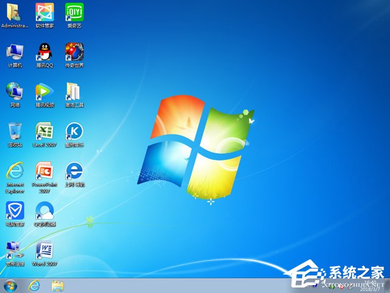Open the Excel 2007 shortcut
Image resolution: width=390 pixels, height=293 pixels.
[x=44, y=131]
